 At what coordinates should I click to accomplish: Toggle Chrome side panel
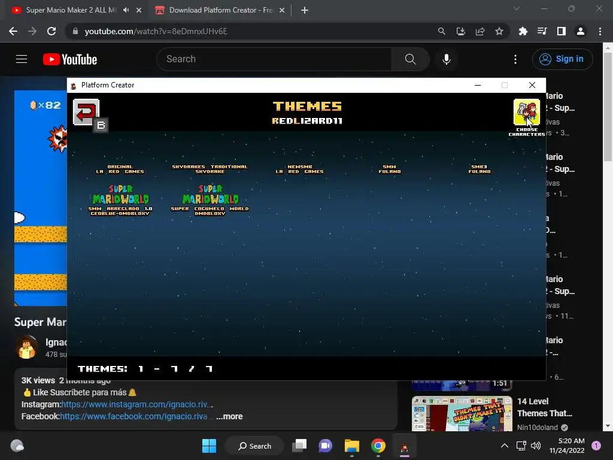[x=562, y=31]
